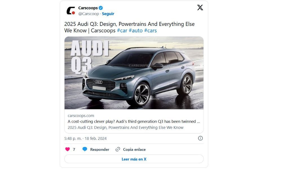Click the copy link chain icon

pos(118,149)
